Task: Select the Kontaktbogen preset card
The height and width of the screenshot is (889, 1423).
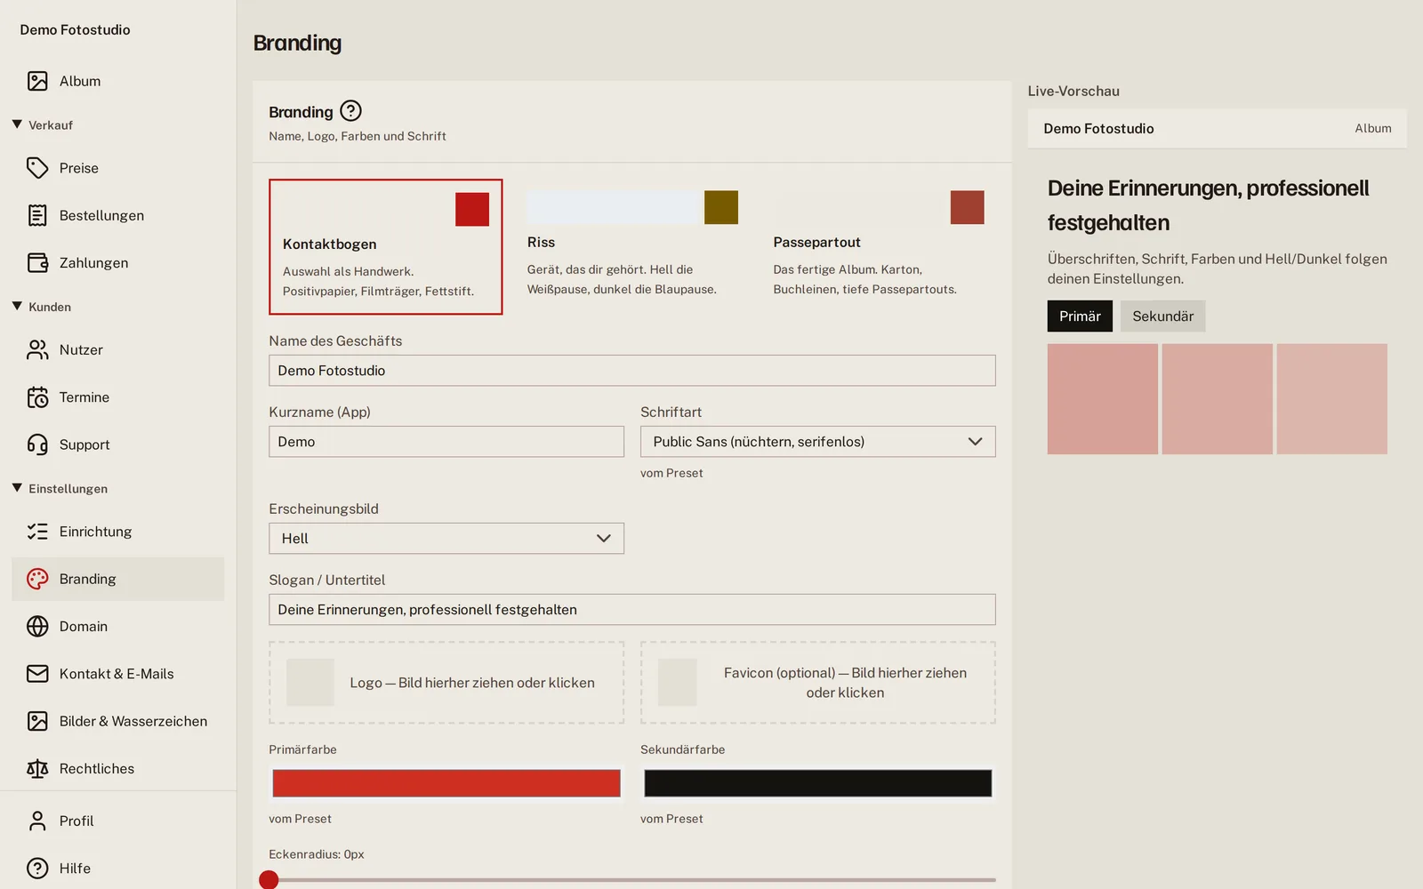Action: click(386, 247)
